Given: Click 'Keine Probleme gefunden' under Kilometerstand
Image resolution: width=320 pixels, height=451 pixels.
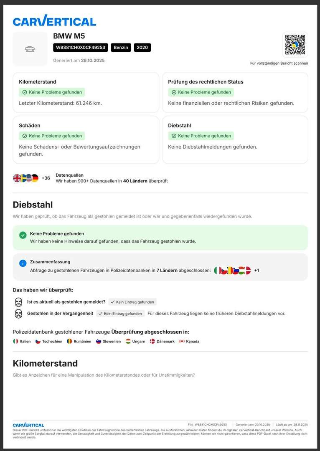Looking at the screenshot, I should 52,92.
